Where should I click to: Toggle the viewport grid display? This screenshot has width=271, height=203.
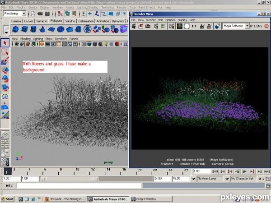(42, 44)
